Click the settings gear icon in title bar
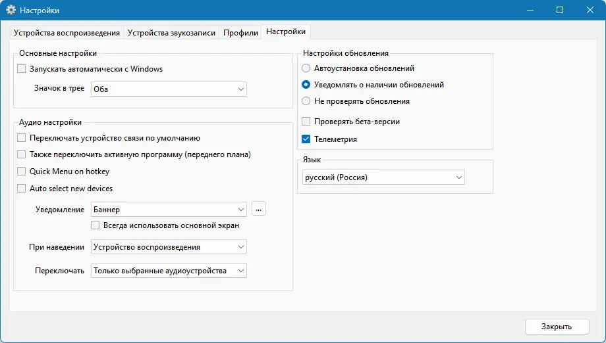This screenshot has width=606, height=343. (11, 11)
